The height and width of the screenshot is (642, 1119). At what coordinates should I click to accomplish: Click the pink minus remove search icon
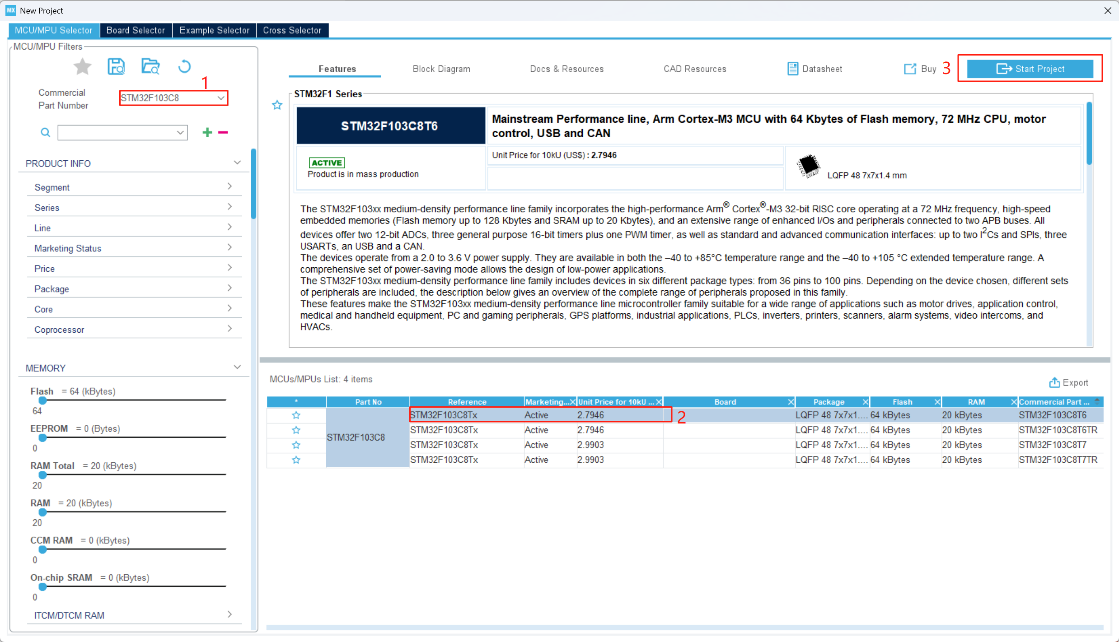[223, 132]
